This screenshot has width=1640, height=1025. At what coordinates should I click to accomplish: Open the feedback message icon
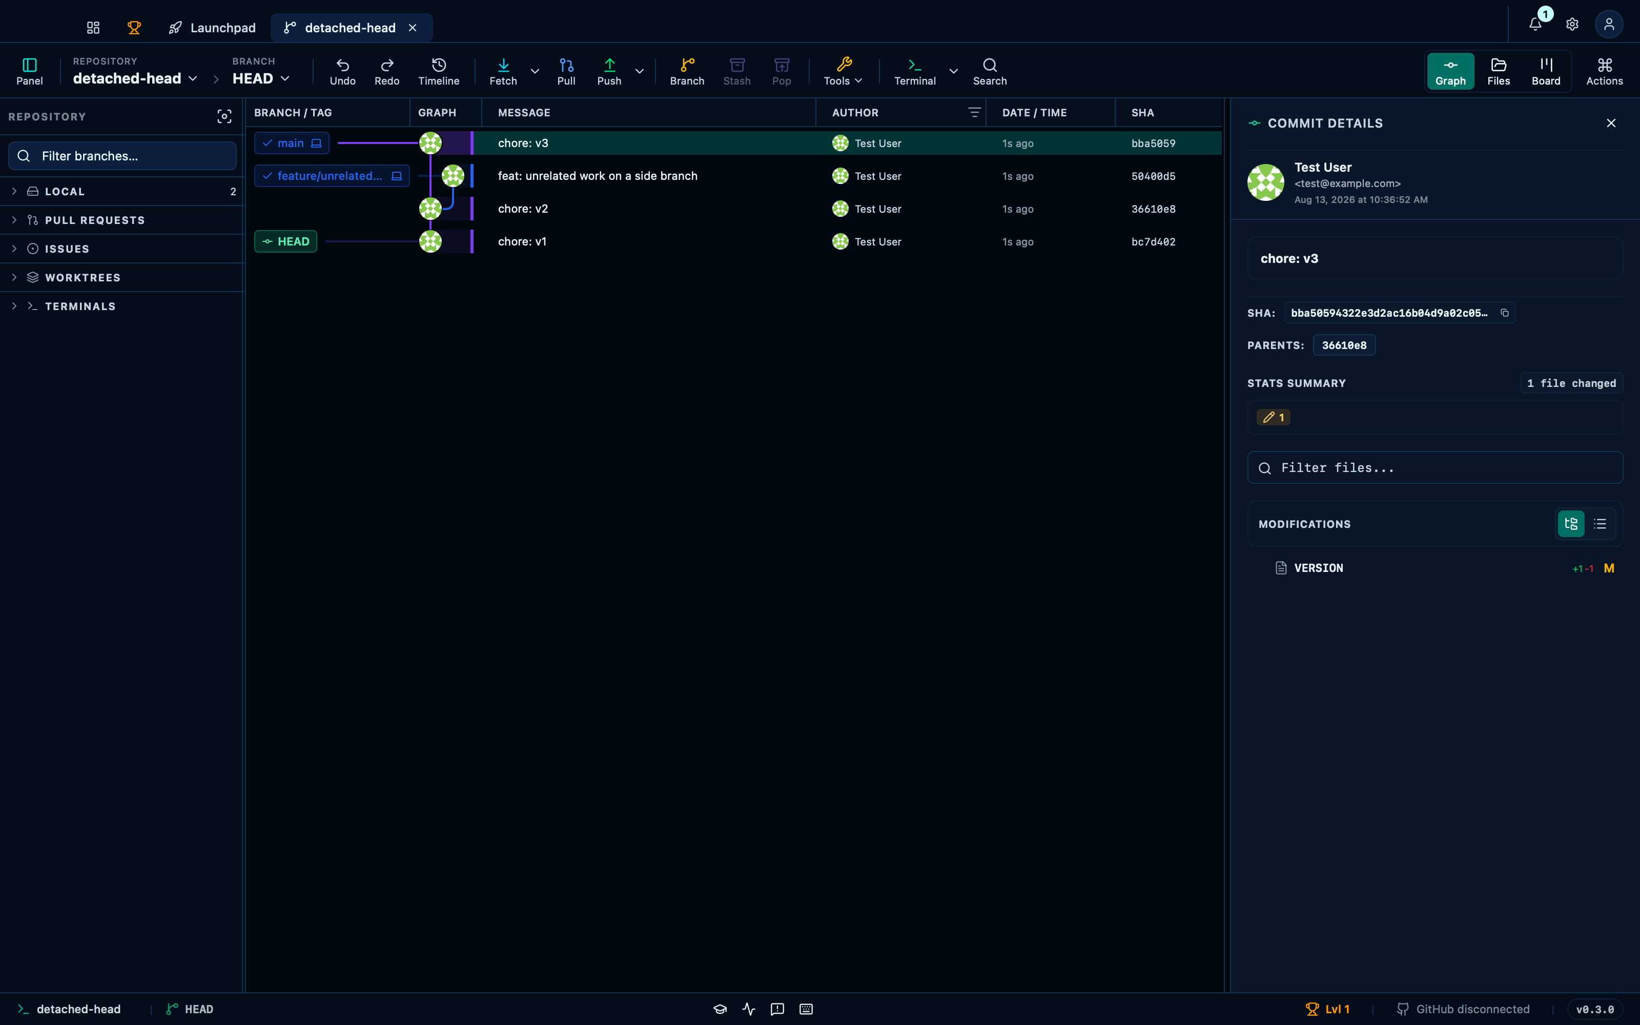(x=777, y=1010)
